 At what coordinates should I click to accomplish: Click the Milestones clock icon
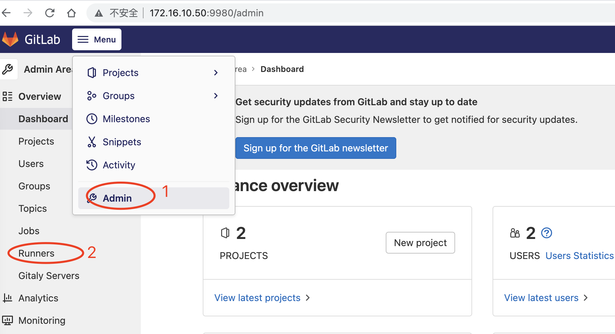point(92,119)
